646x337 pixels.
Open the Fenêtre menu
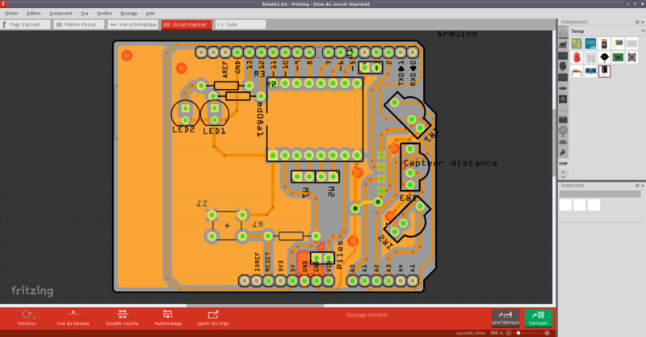coord(105,14)
